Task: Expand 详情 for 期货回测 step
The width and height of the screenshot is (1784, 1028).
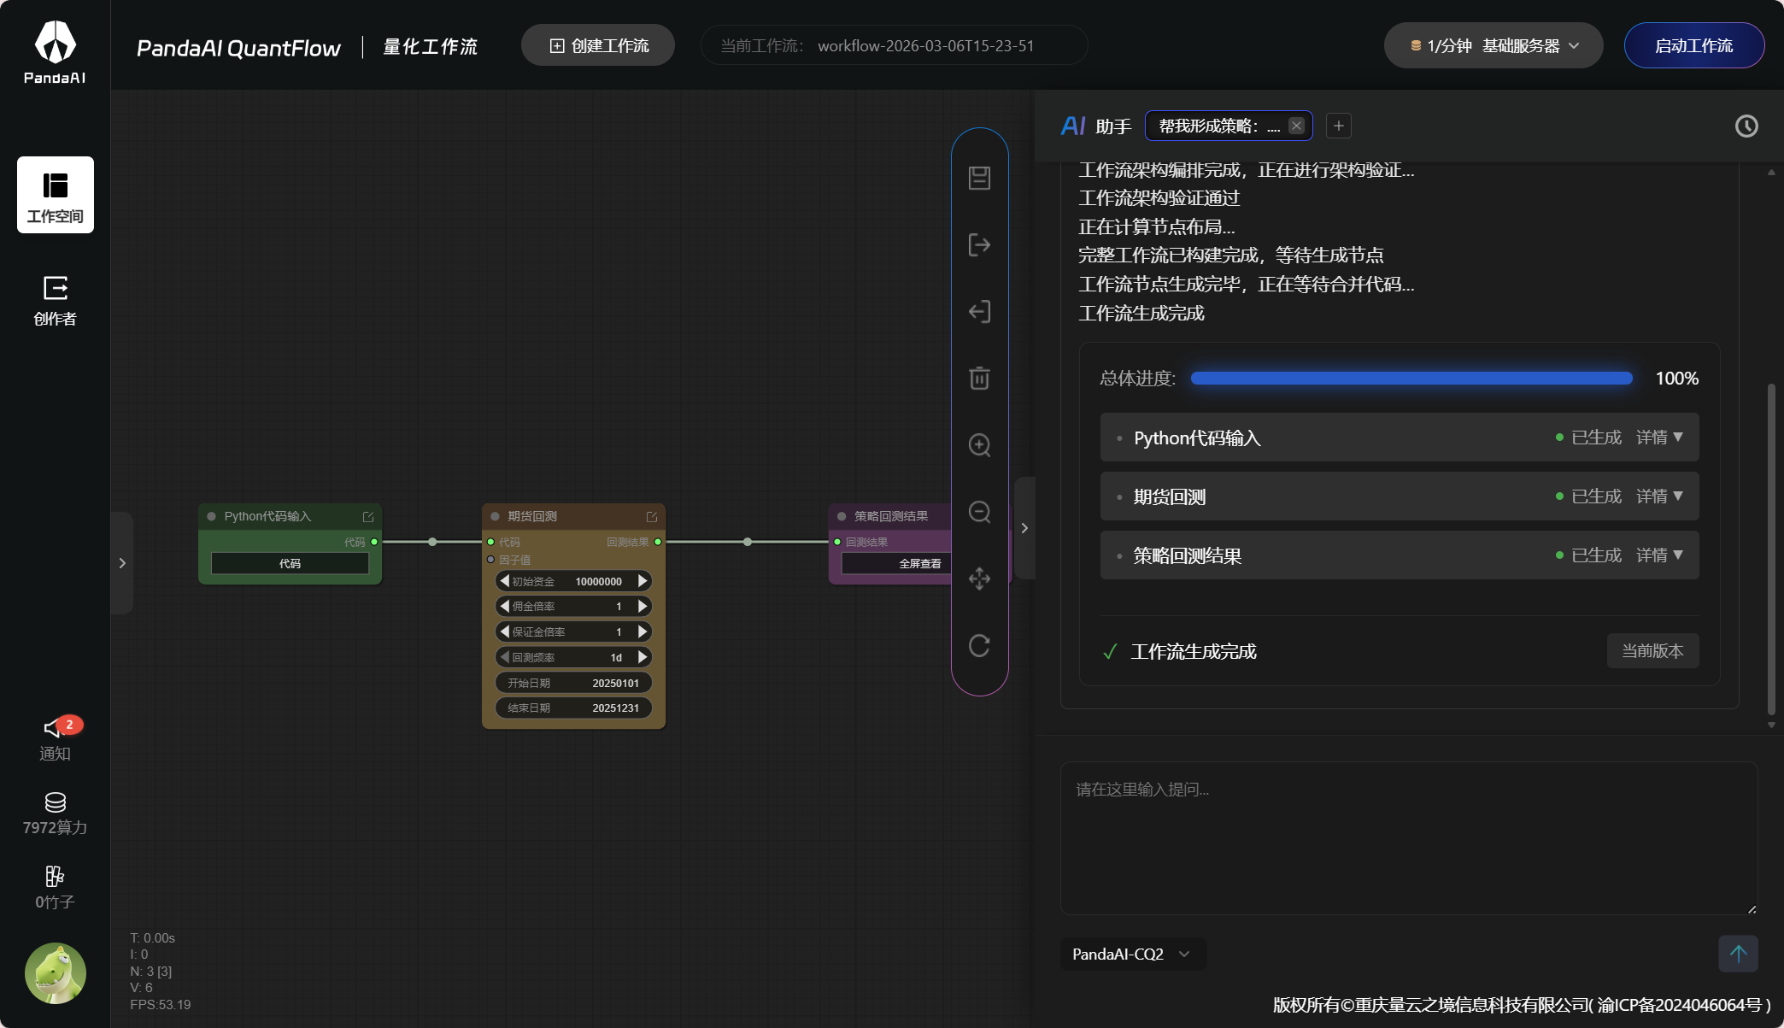Action: coord(1659,496)
